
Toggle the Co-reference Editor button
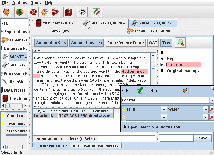pyautogui.click(x=126, y=43)
